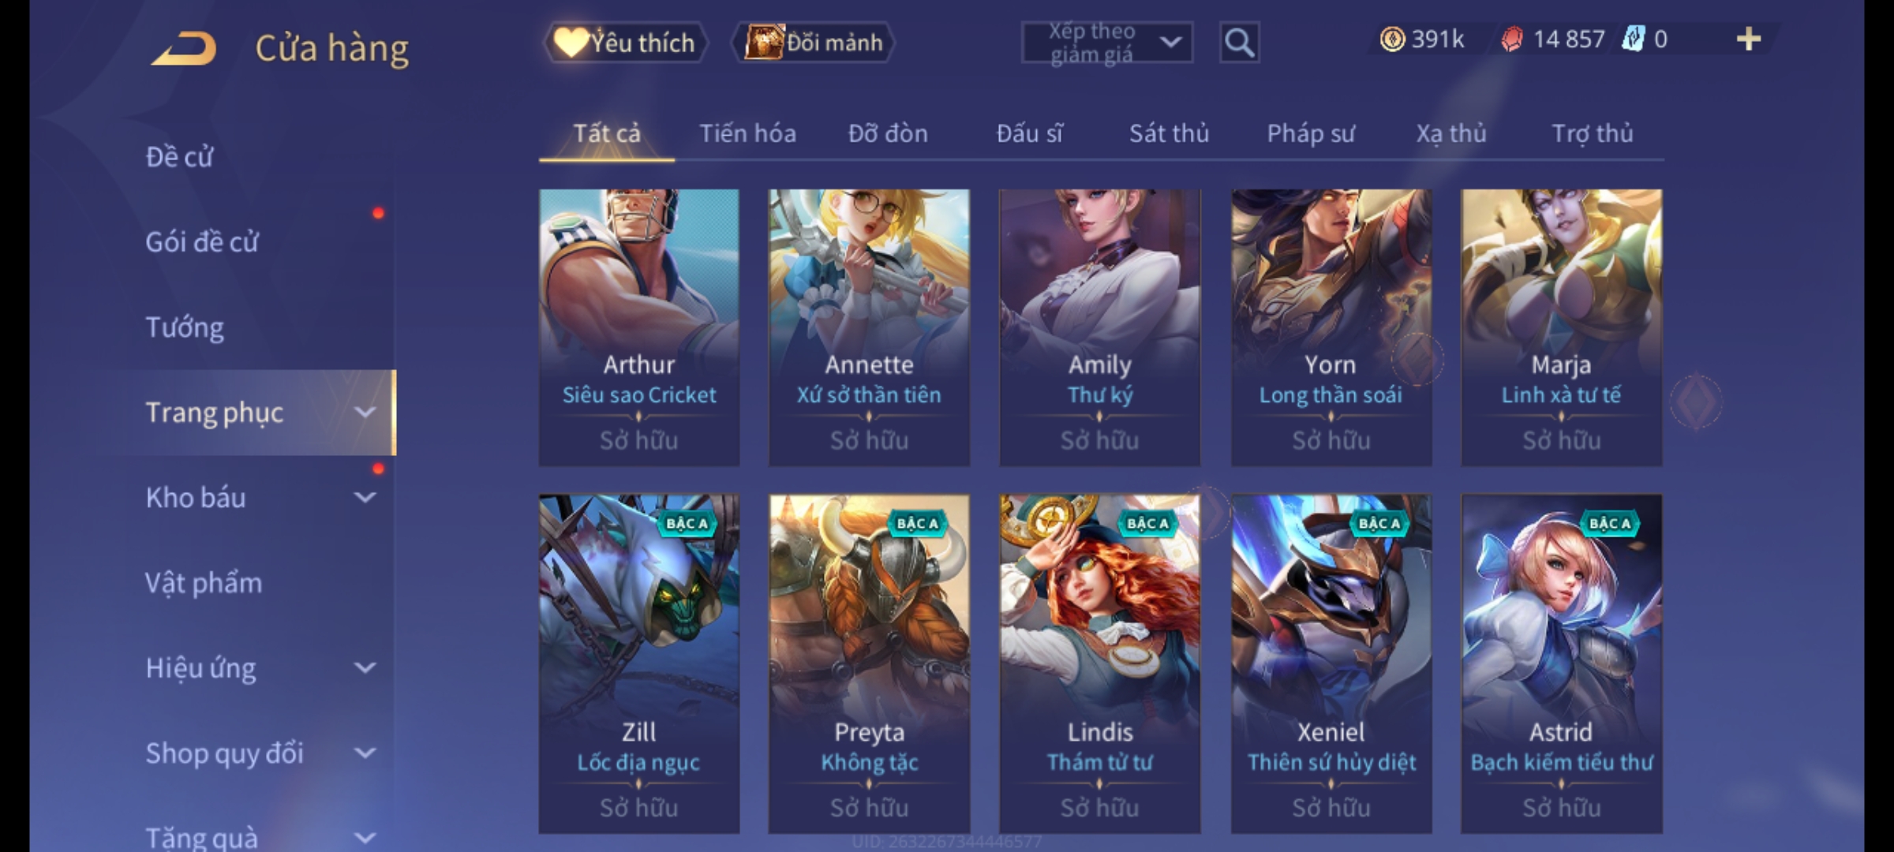Tap the red gem currency icon
The image size is (1894, 852).
(x=1511, y=39)
